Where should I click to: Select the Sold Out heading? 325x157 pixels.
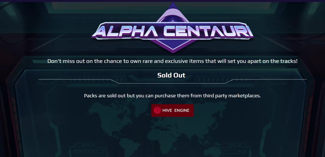(x=171, y=75)
